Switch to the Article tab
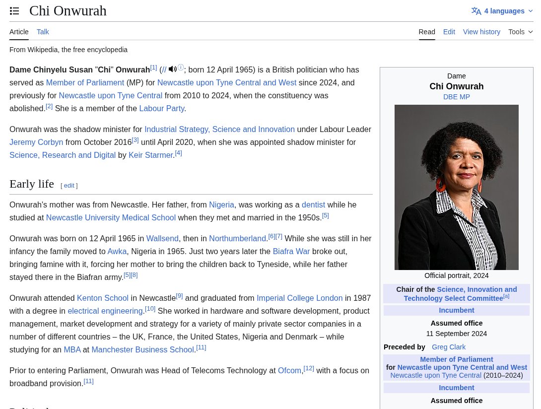Screen dimensions: 541x409 19,32
